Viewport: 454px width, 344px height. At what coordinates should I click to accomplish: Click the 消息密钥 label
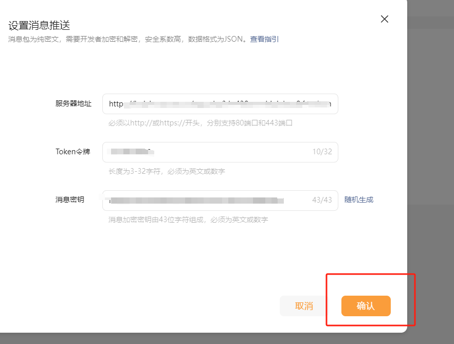point(70,200)
